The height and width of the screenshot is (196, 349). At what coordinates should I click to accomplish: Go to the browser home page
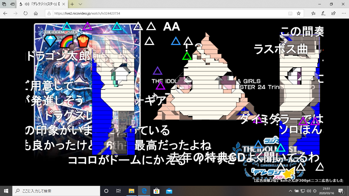[x=36, y=13]
